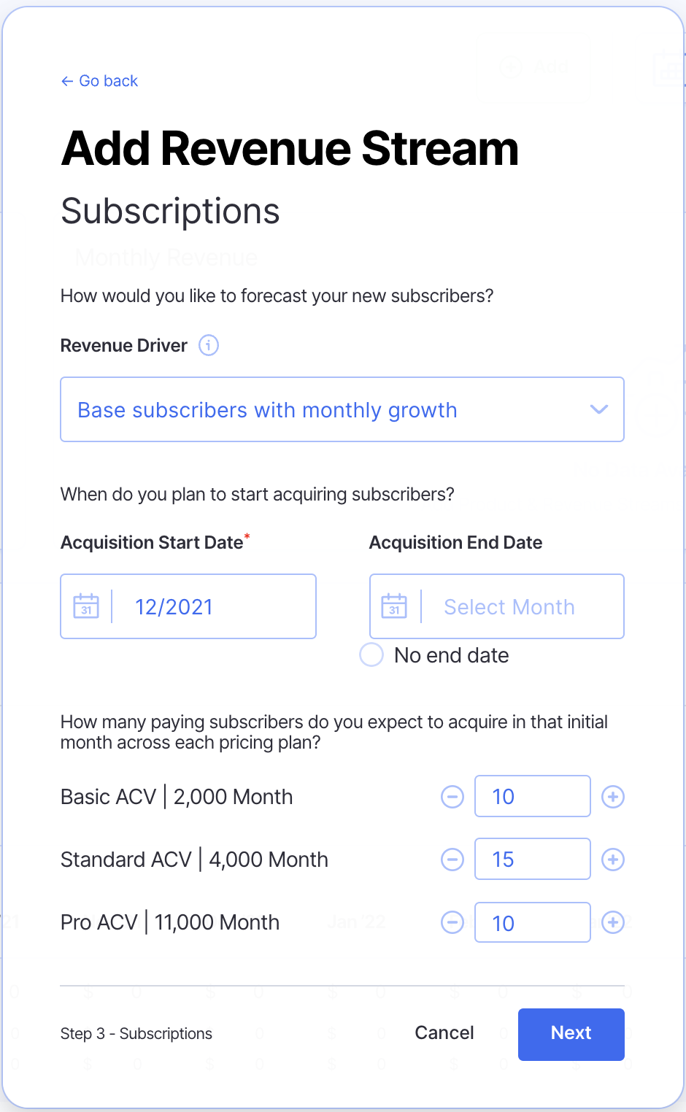686x1112 pixels.
Task: Increase Basic ACV subscribers with plus icon
Action: tap(613, 797)
